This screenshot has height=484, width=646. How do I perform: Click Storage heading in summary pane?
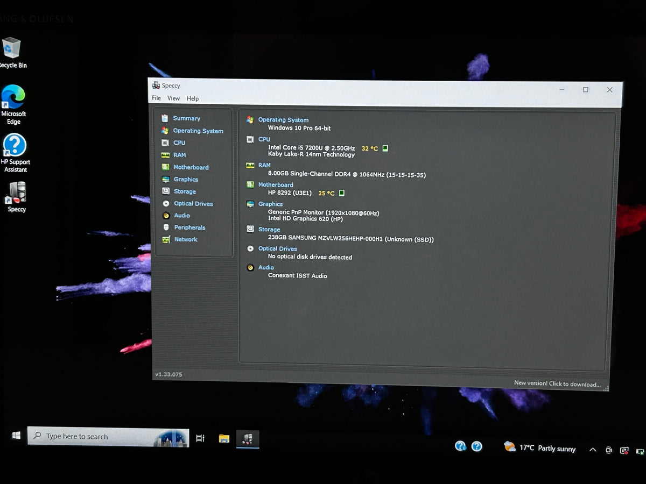(x=269, y=230)
